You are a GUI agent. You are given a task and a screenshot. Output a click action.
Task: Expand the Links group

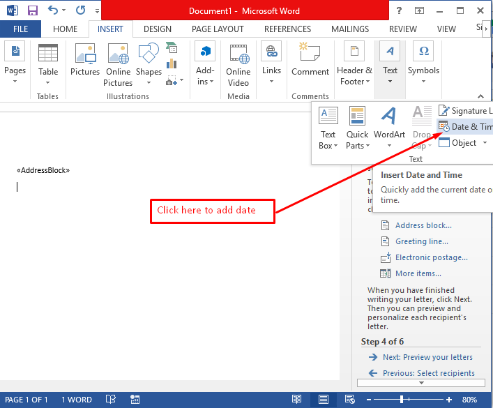pyautogui.click(x=271, y=63)
